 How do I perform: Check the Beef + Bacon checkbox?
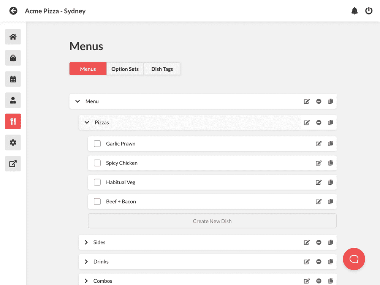tap(97, 201)
